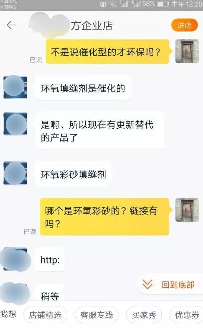Image resolution: width=203 pixels, height=328 pixels.
Task: Tap the shop title 方企业店
Action: click(92, 25)
